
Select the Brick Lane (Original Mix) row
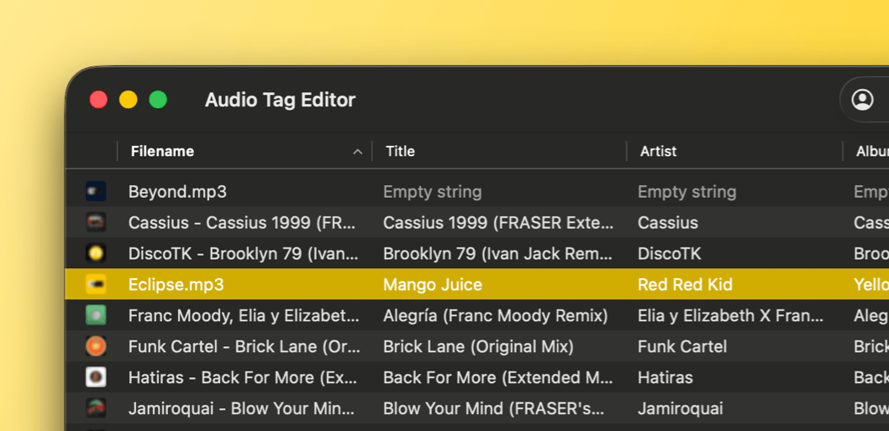coord(478,346)
